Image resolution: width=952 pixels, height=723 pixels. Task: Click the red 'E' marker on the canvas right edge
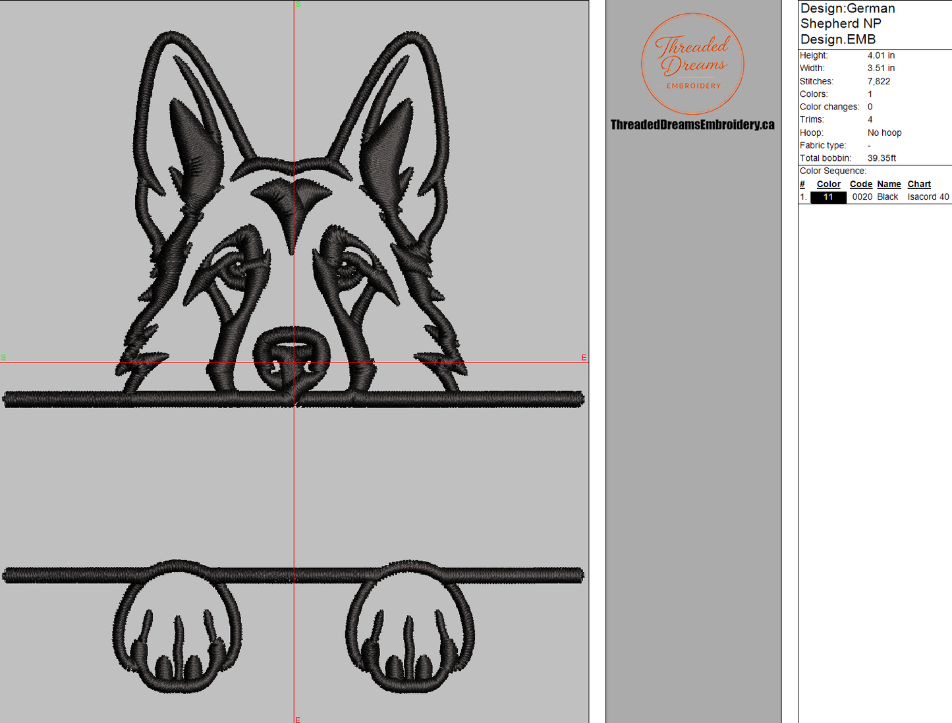coord(584,358)
